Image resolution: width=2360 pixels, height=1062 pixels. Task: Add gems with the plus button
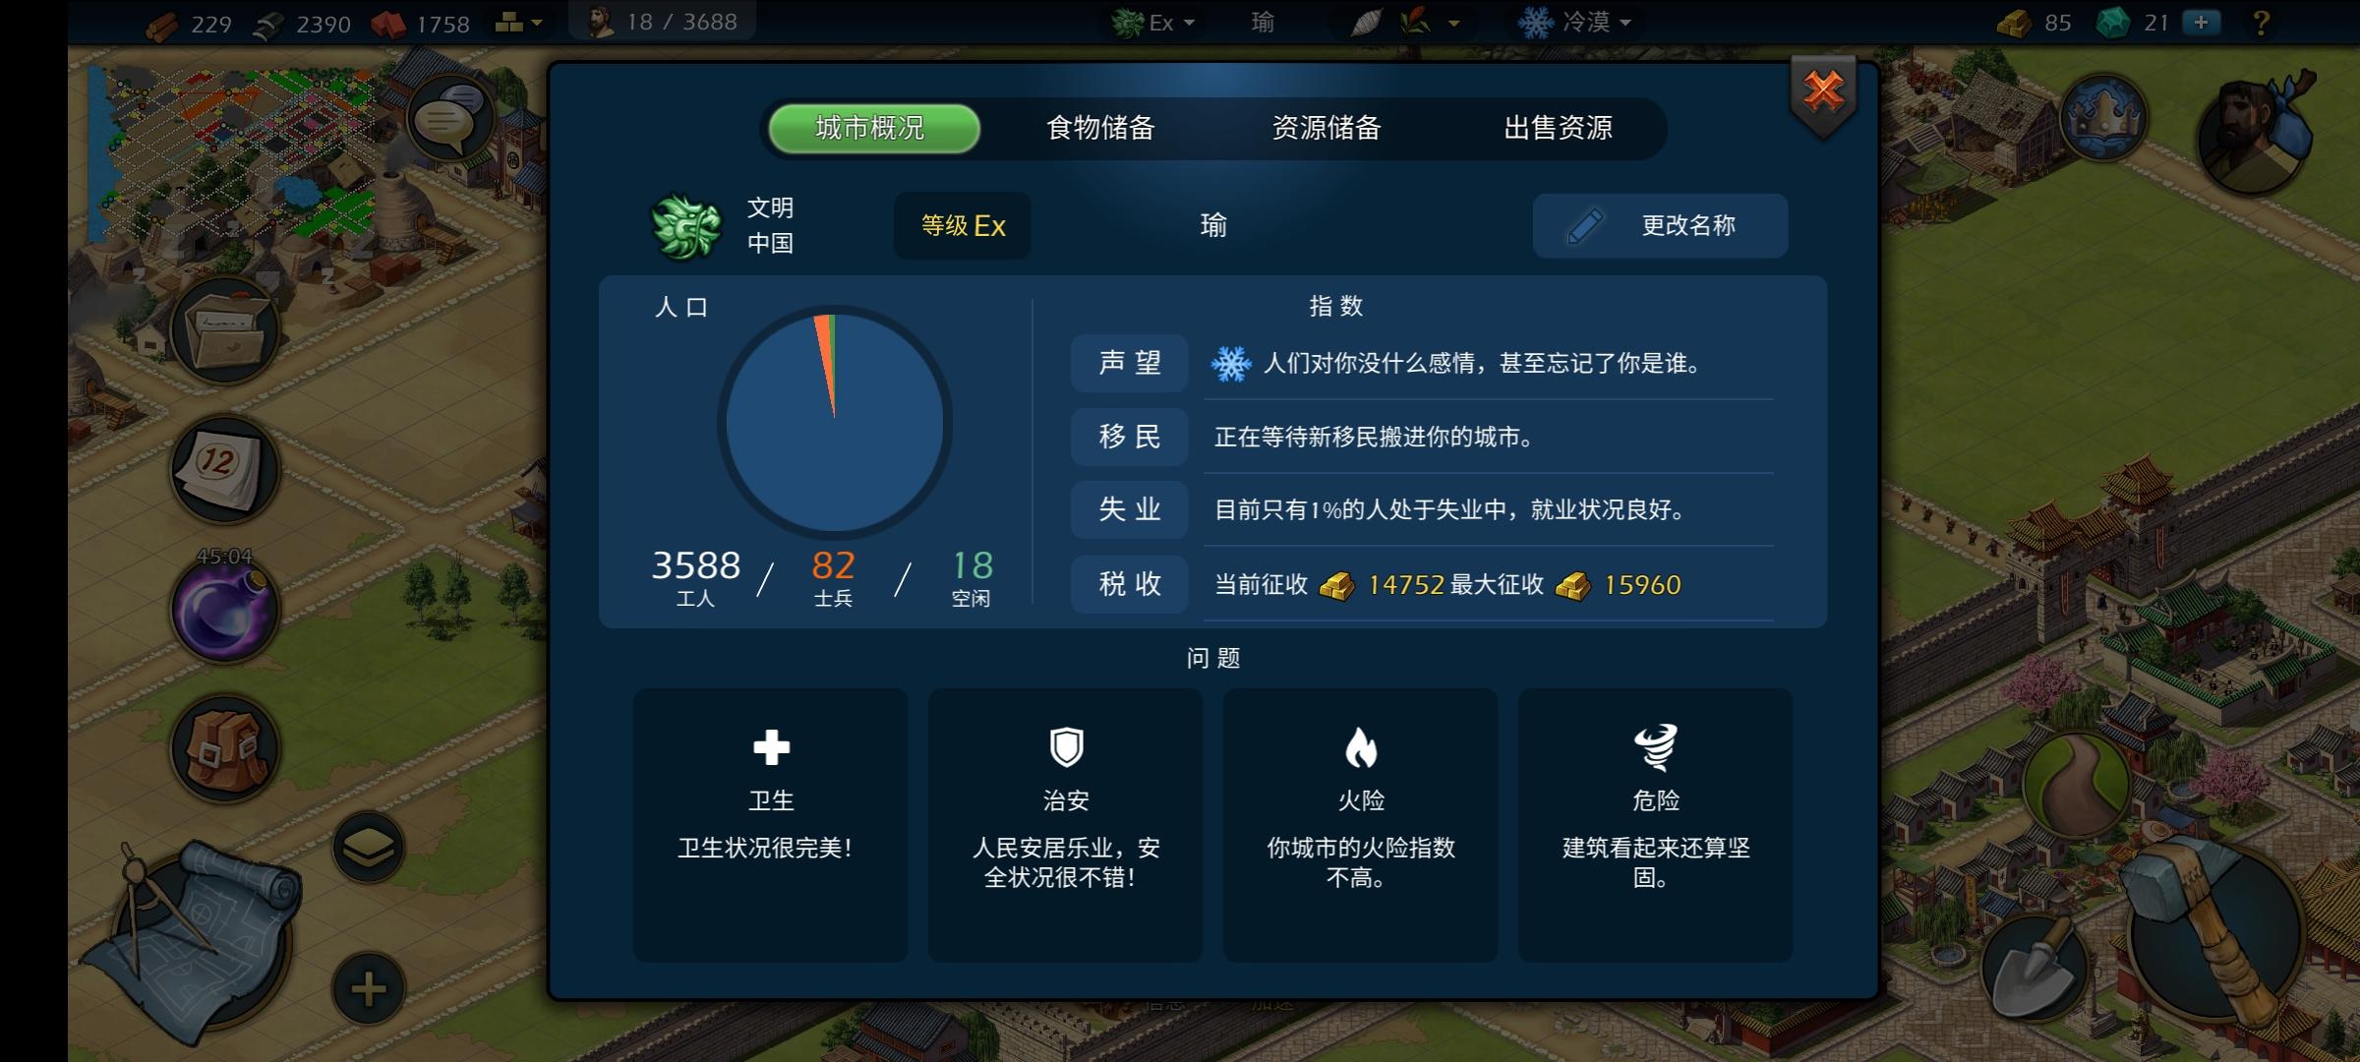tap(2201, 22)
